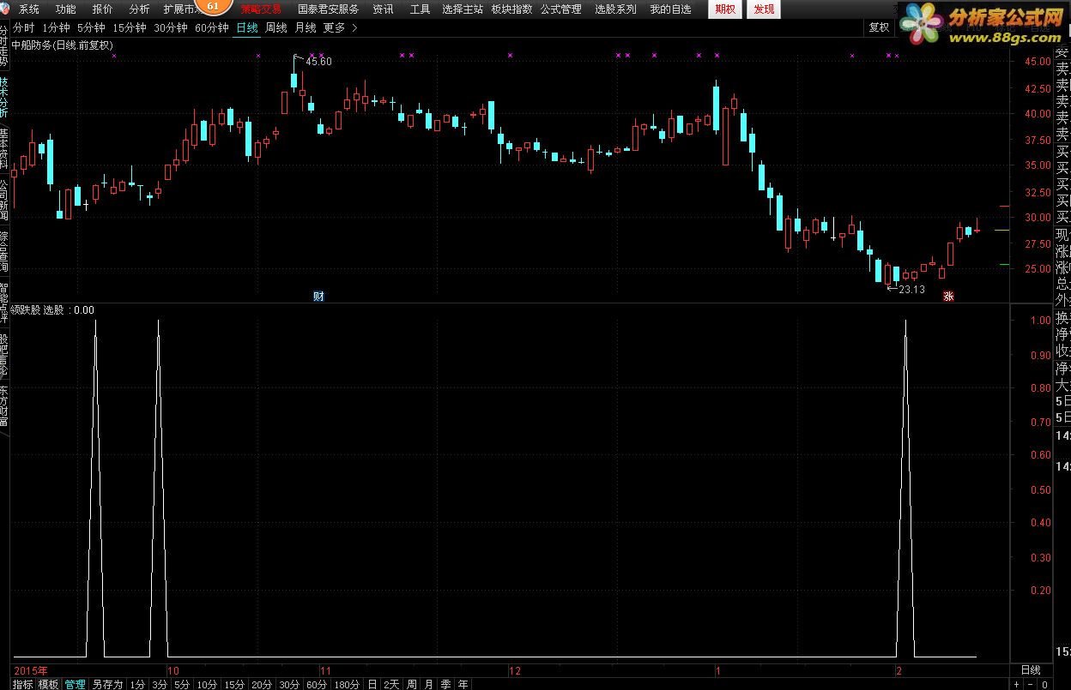This screenshot has width=1071, height=690.
Task: Open the 工具 menu
Action: 420,9
